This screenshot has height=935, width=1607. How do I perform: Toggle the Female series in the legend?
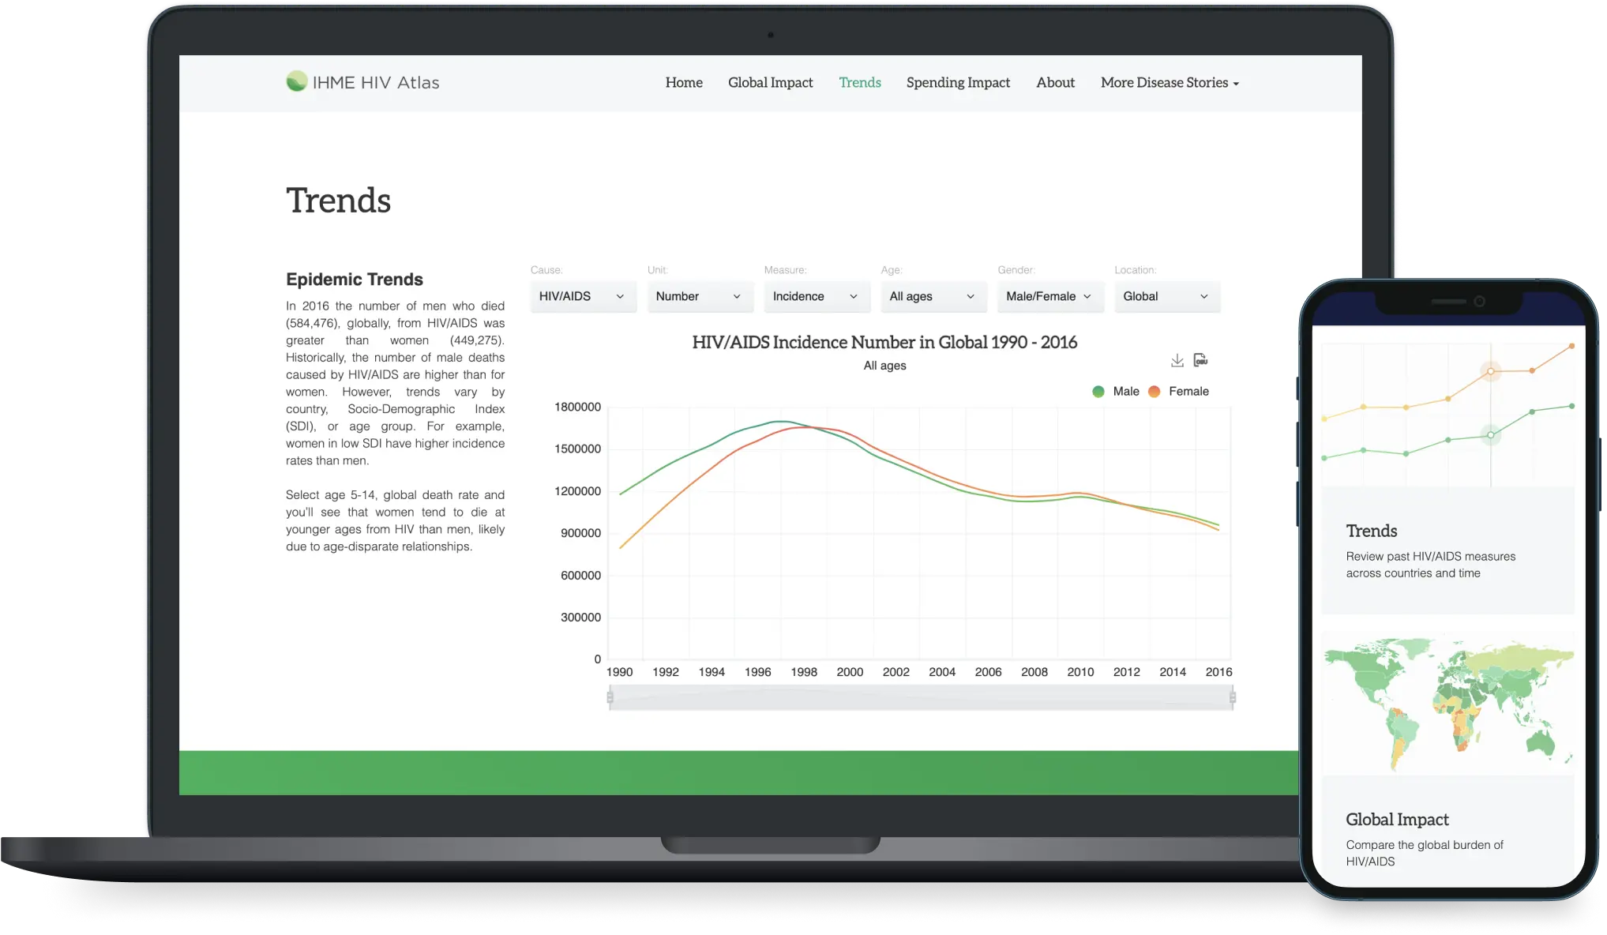1178,392
